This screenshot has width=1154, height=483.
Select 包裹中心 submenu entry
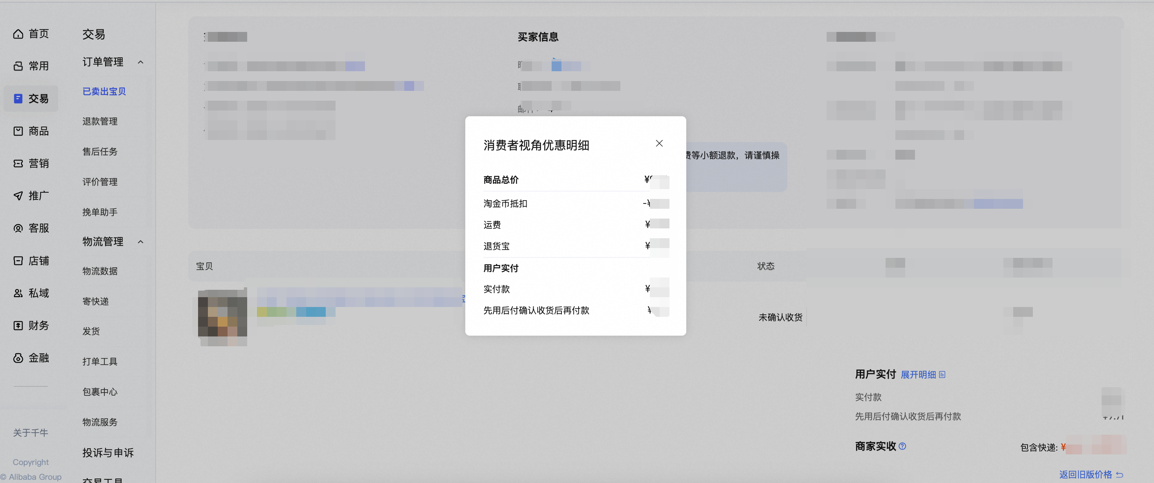tap(100, 392)
